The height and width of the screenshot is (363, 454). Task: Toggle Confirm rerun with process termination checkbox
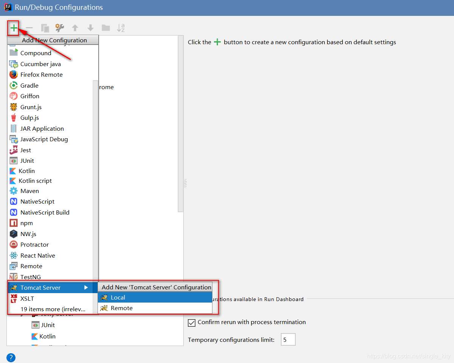pyautogui.click(x=192, y=323)
